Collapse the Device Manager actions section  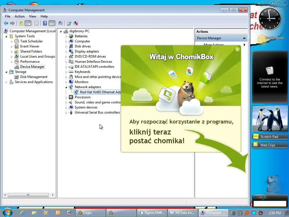(244, 38)
